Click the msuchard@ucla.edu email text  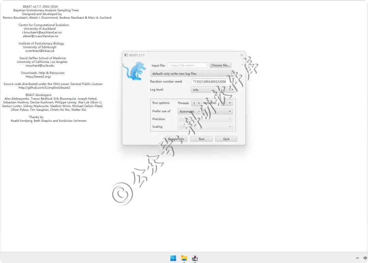40,66
